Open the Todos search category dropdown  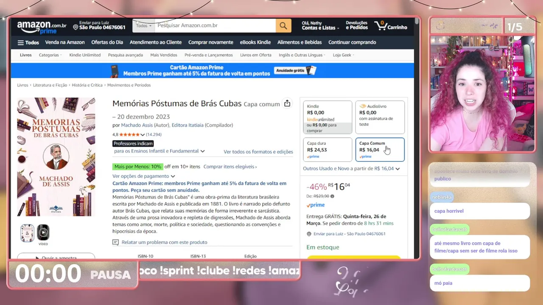coord(143,26)
